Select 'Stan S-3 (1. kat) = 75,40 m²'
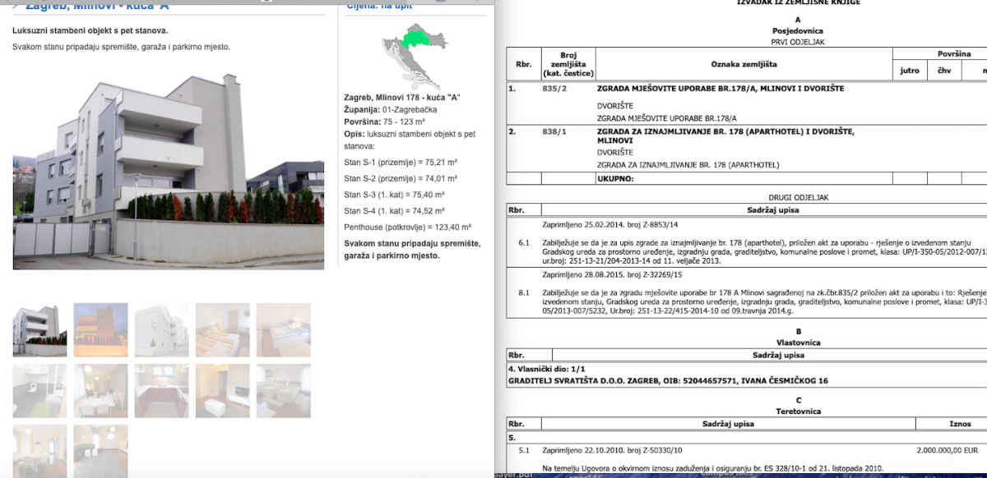This screenshot has width=987, height=478. [394, 195]
